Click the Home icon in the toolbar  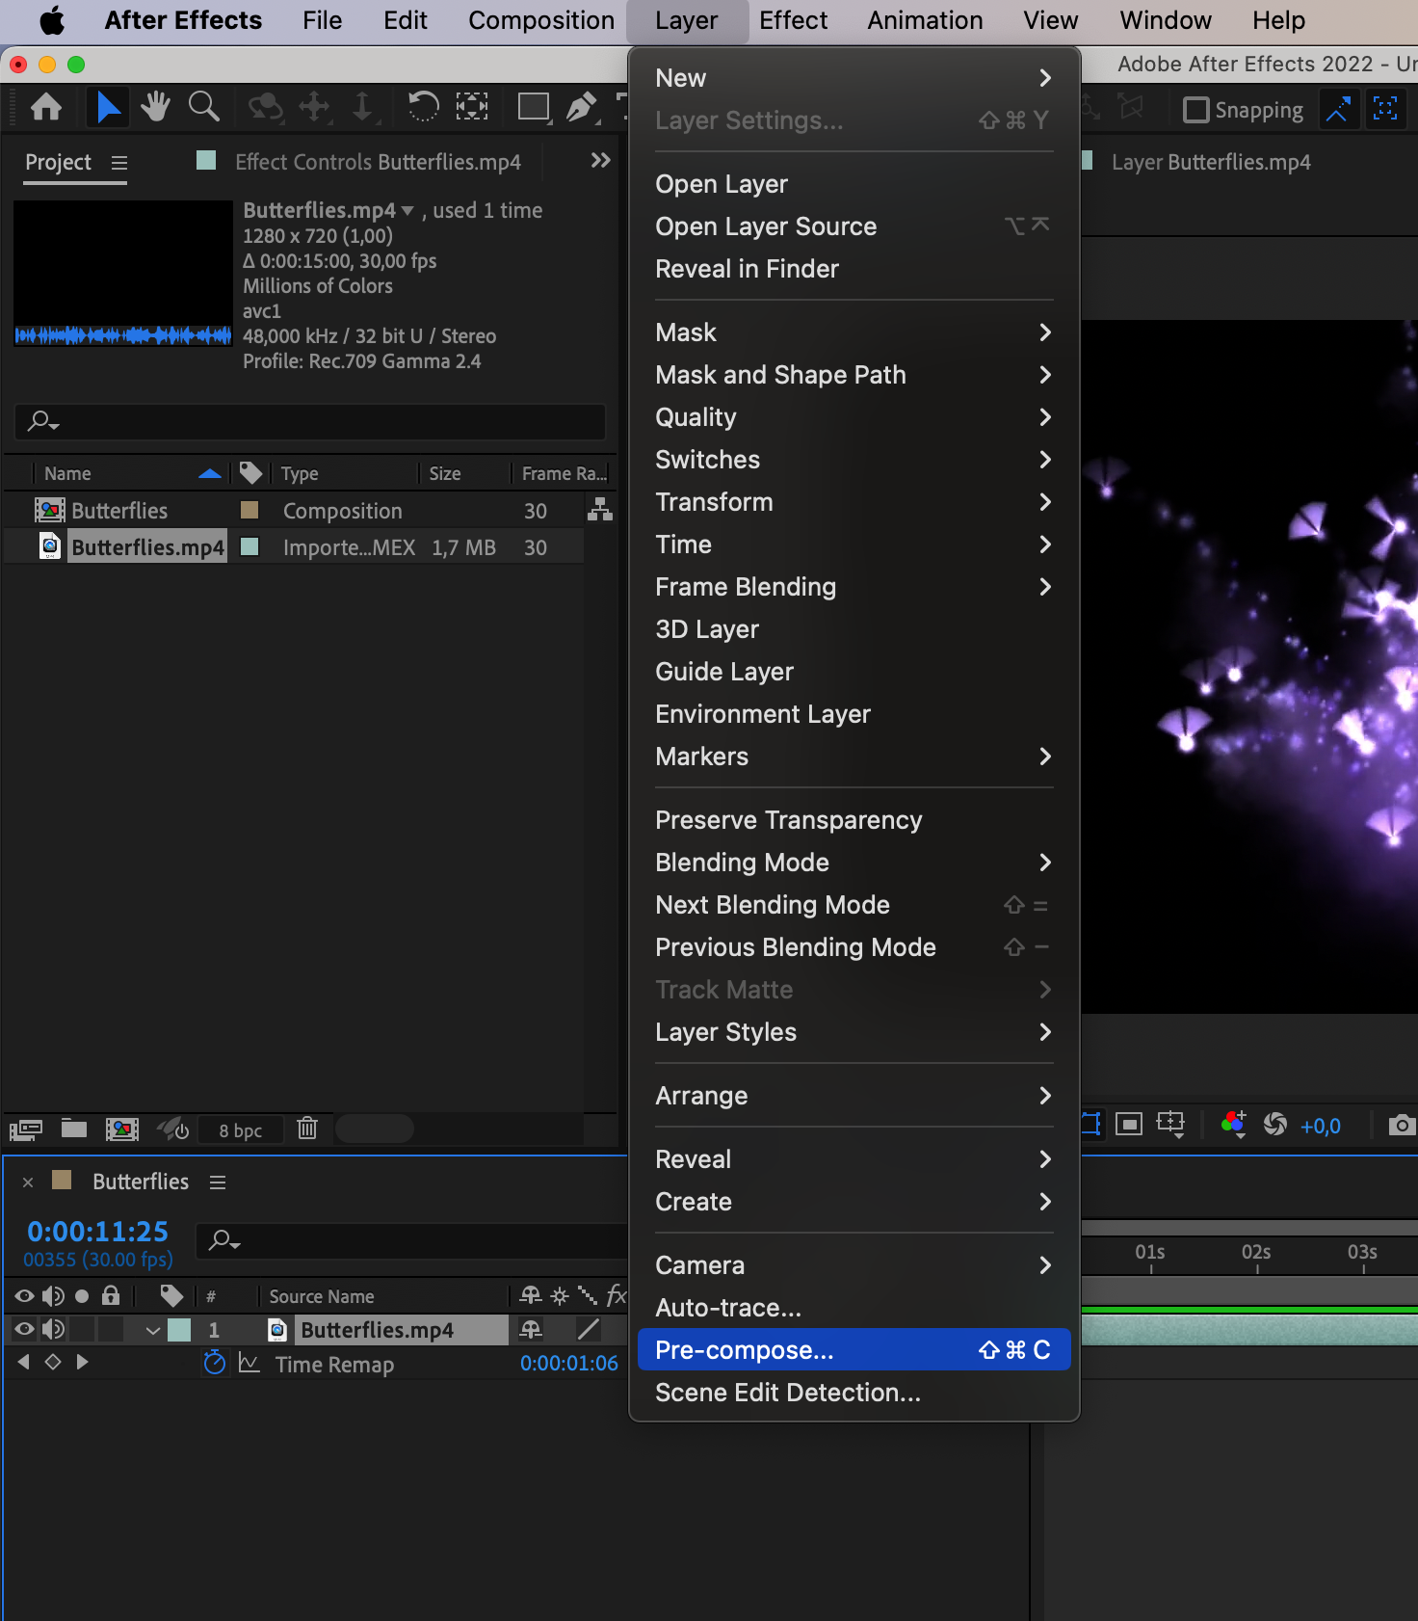point(46,107)
